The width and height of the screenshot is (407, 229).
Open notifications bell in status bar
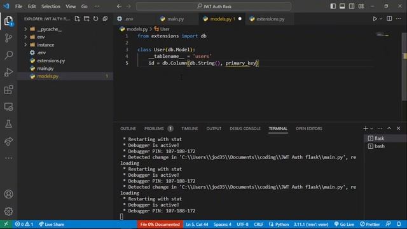point(399,224)
